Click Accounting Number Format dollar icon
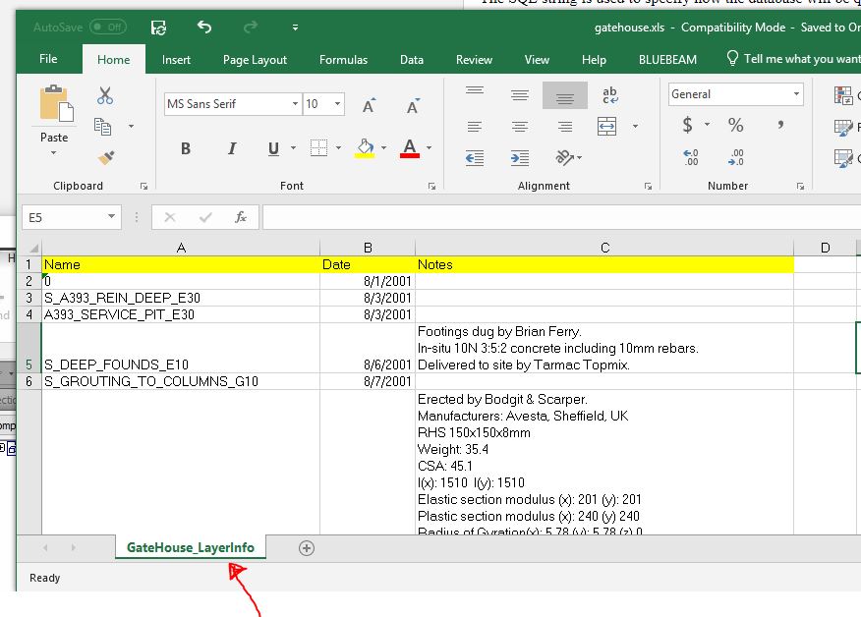Screen dimensions: 861x617 [687, 125]
